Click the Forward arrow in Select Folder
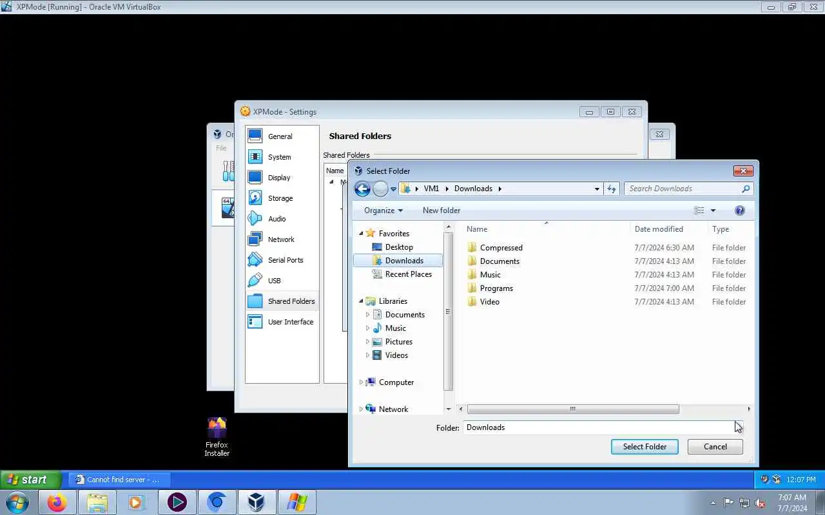Viewport: 825px width, 515px height. pos(380,189)
